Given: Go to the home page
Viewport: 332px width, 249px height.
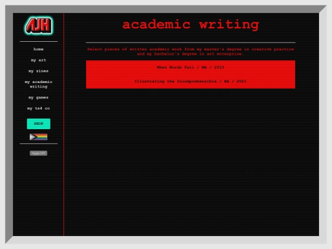Looking at the screenshot, I should (38, 49).
